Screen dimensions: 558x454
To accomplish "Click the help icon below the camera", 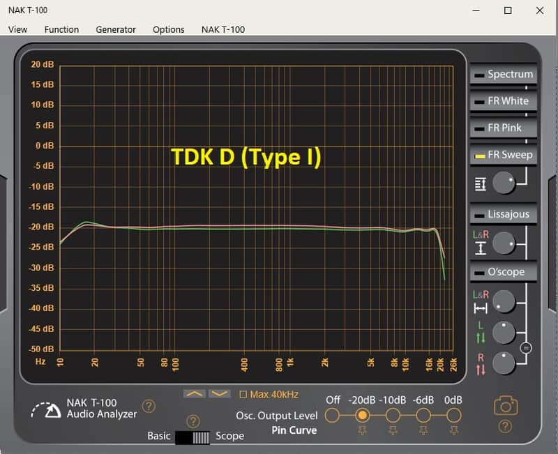I will (x=505, y=426).
